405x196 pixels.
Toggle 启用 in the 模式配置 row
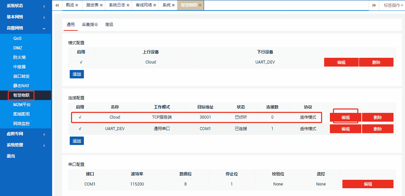(82, 62)
